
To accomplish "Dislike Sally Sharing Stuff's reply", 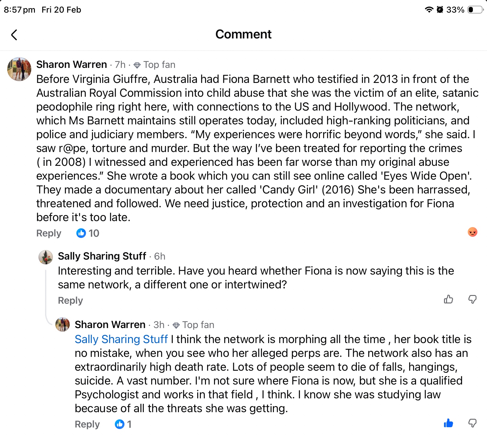I will pos(473,299).
